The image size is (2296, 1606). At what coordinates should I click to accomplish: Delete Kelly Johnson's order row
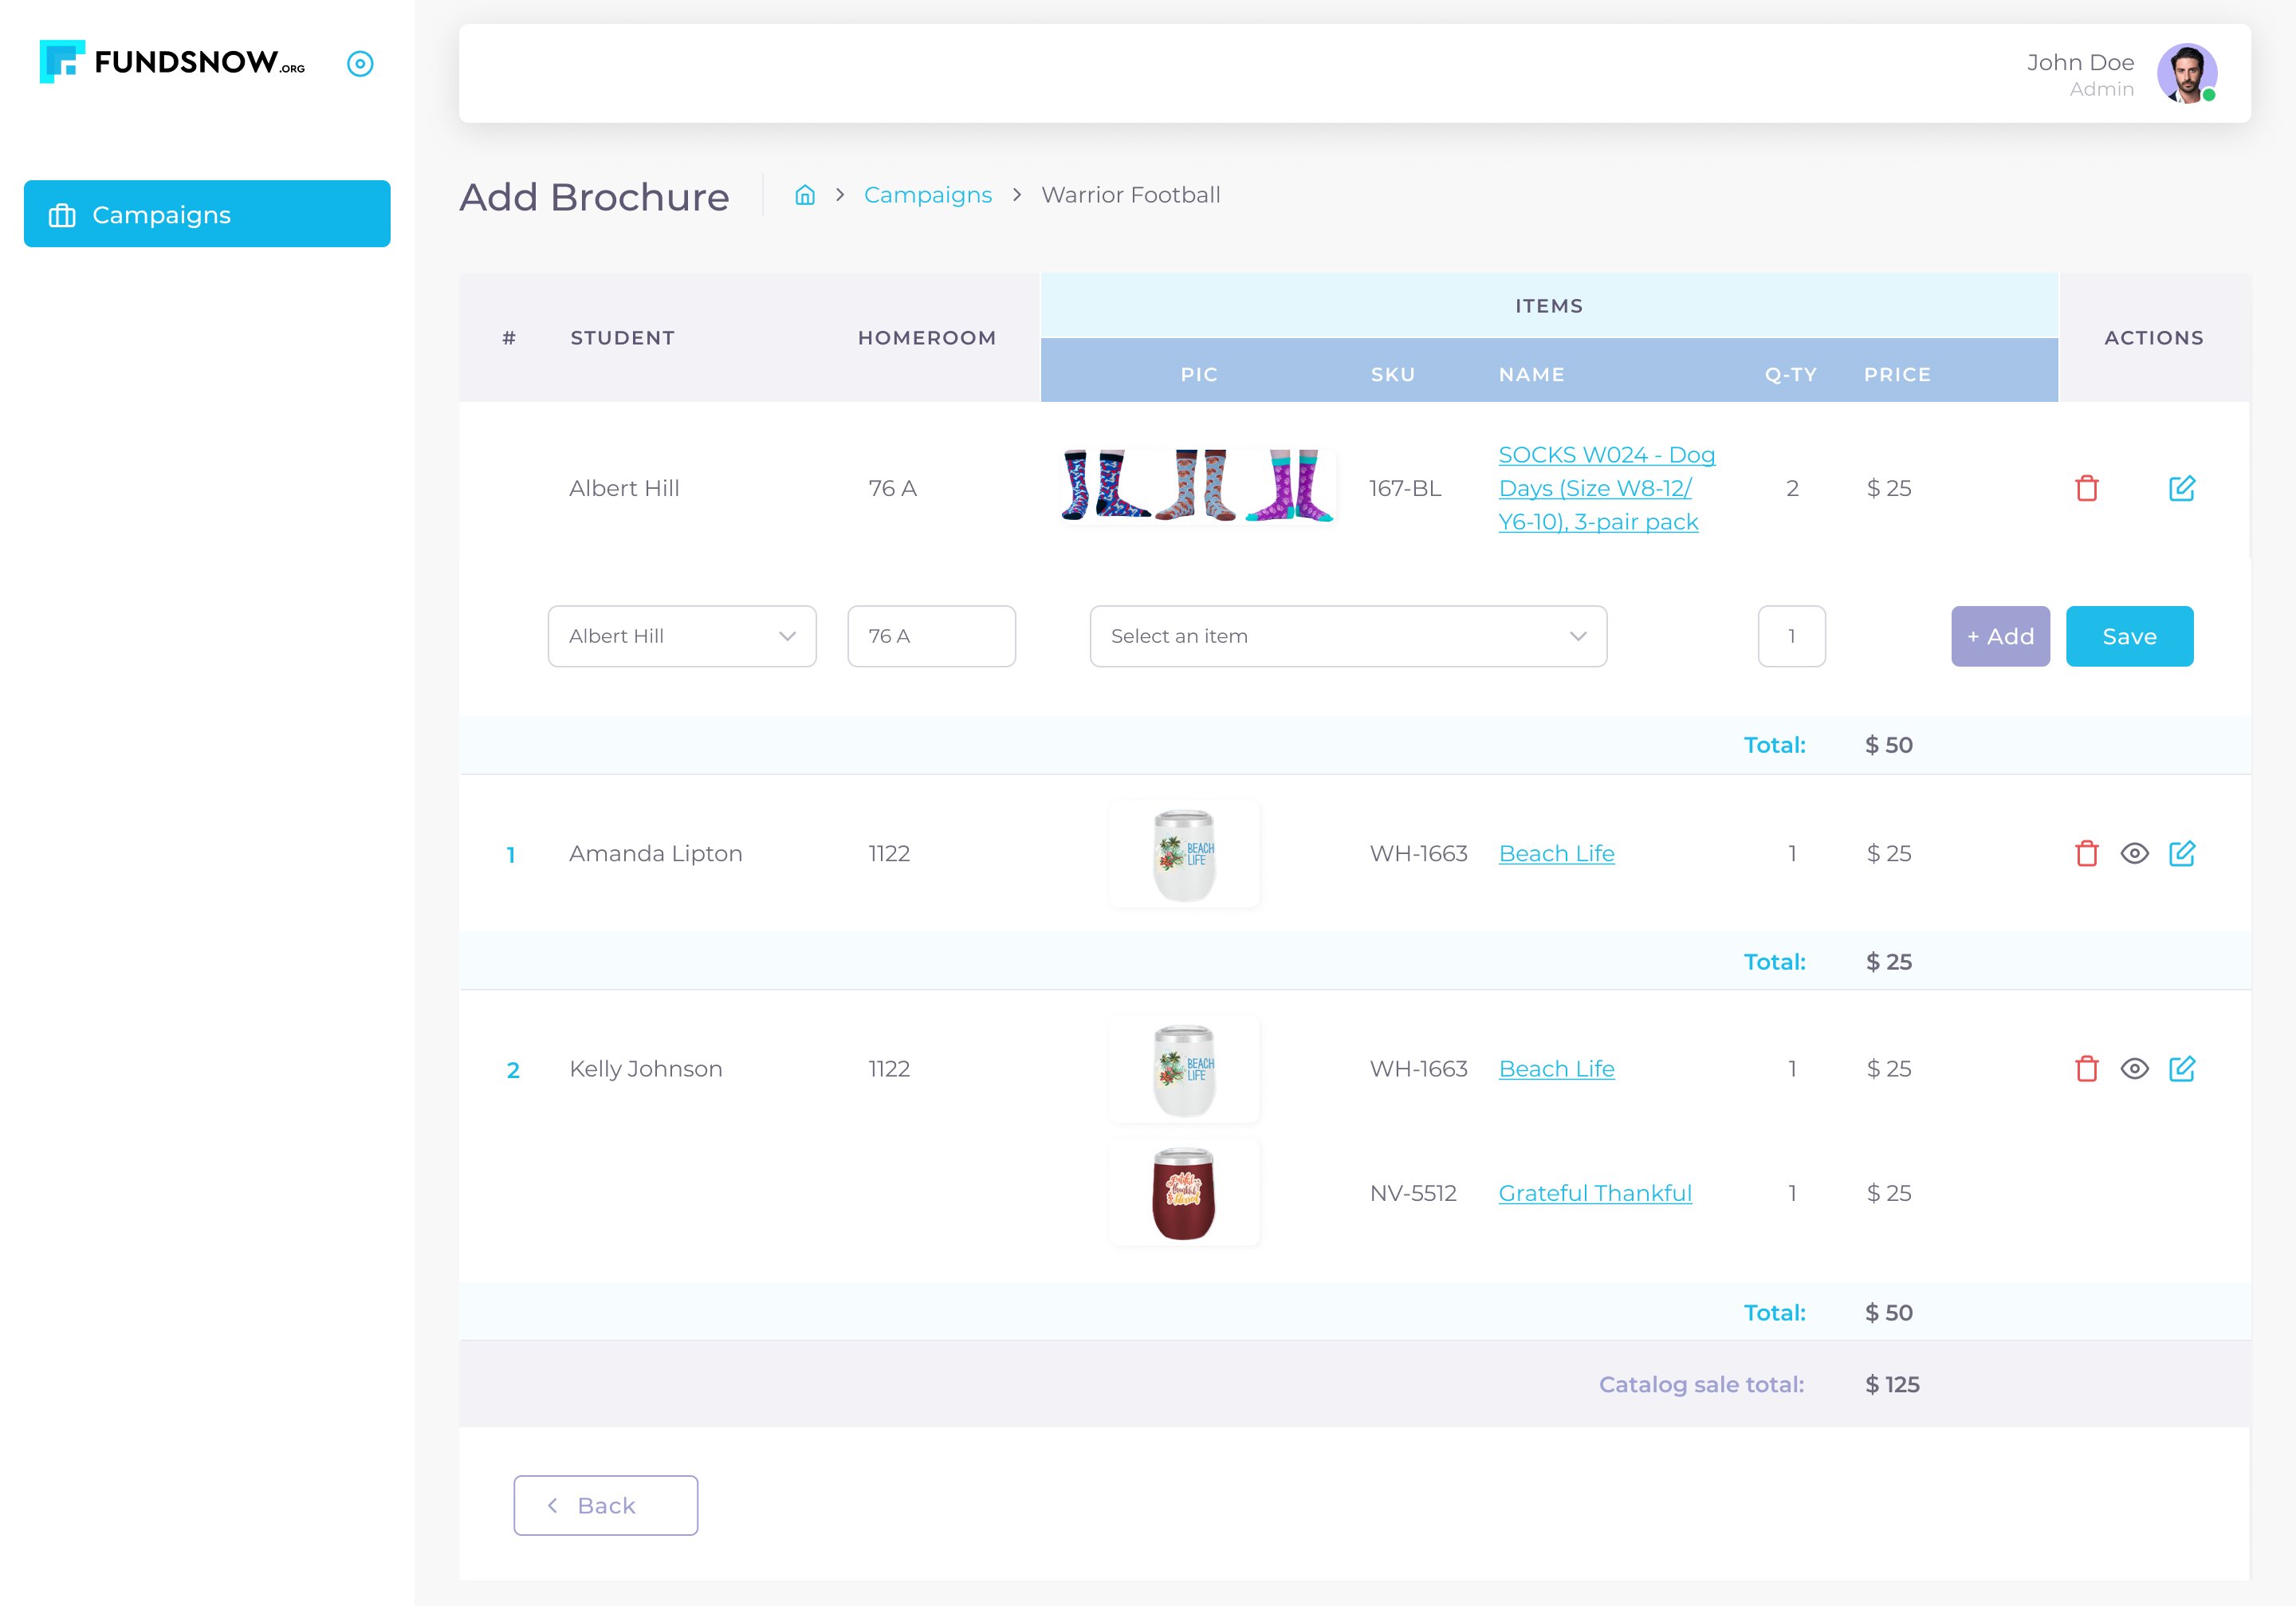click(x=2086, y=1068)
